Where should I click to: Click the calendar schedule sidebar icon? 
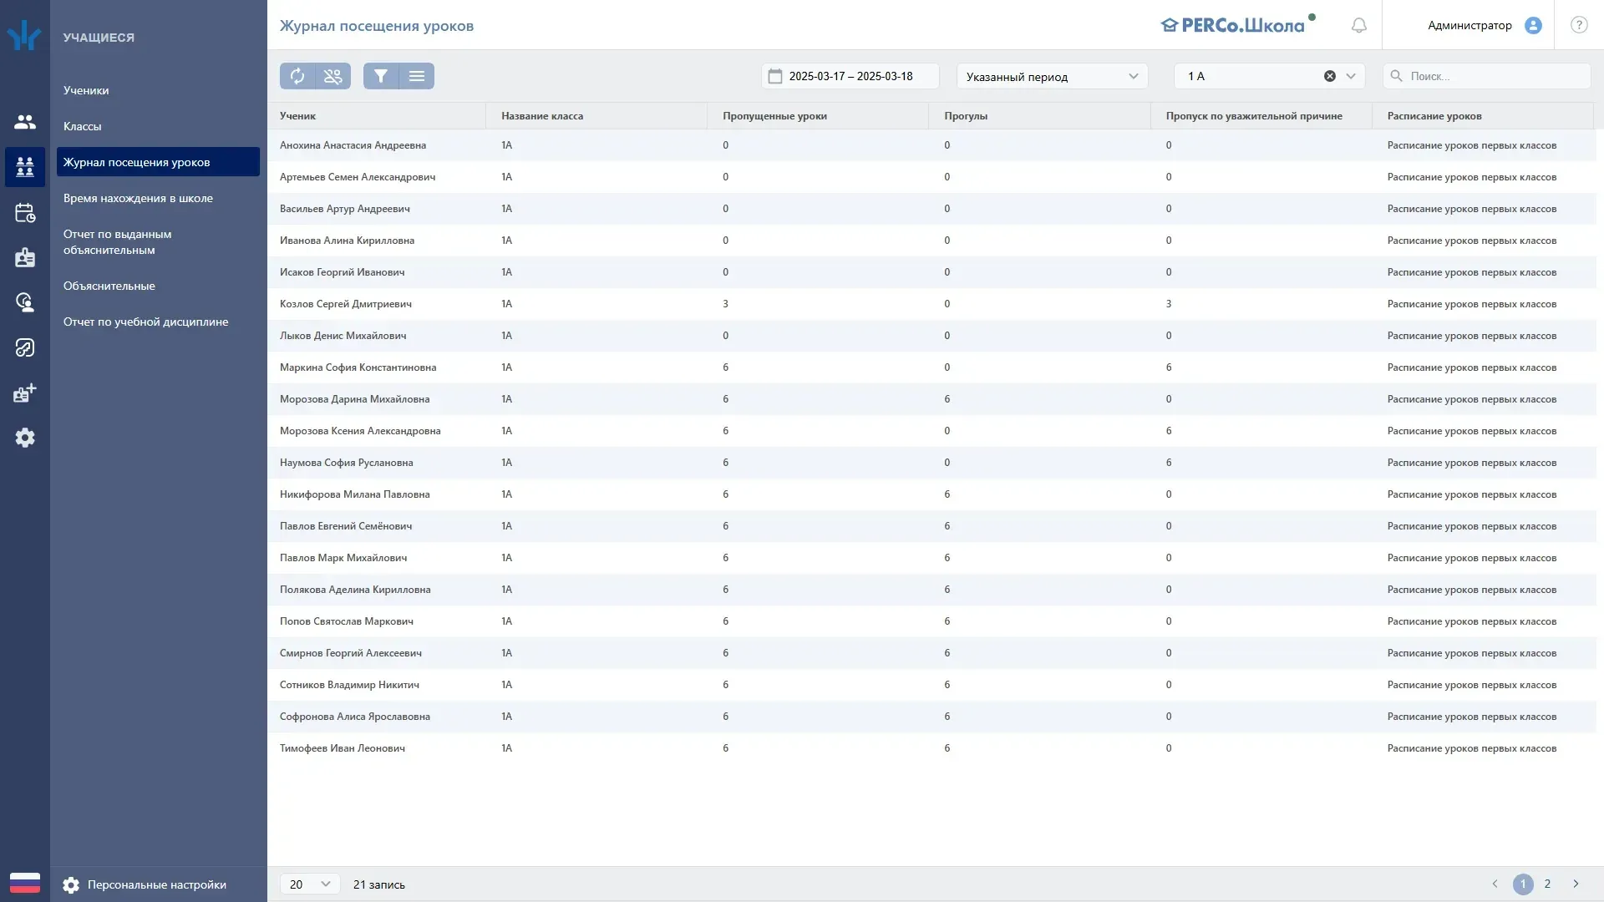coord(25,213)
